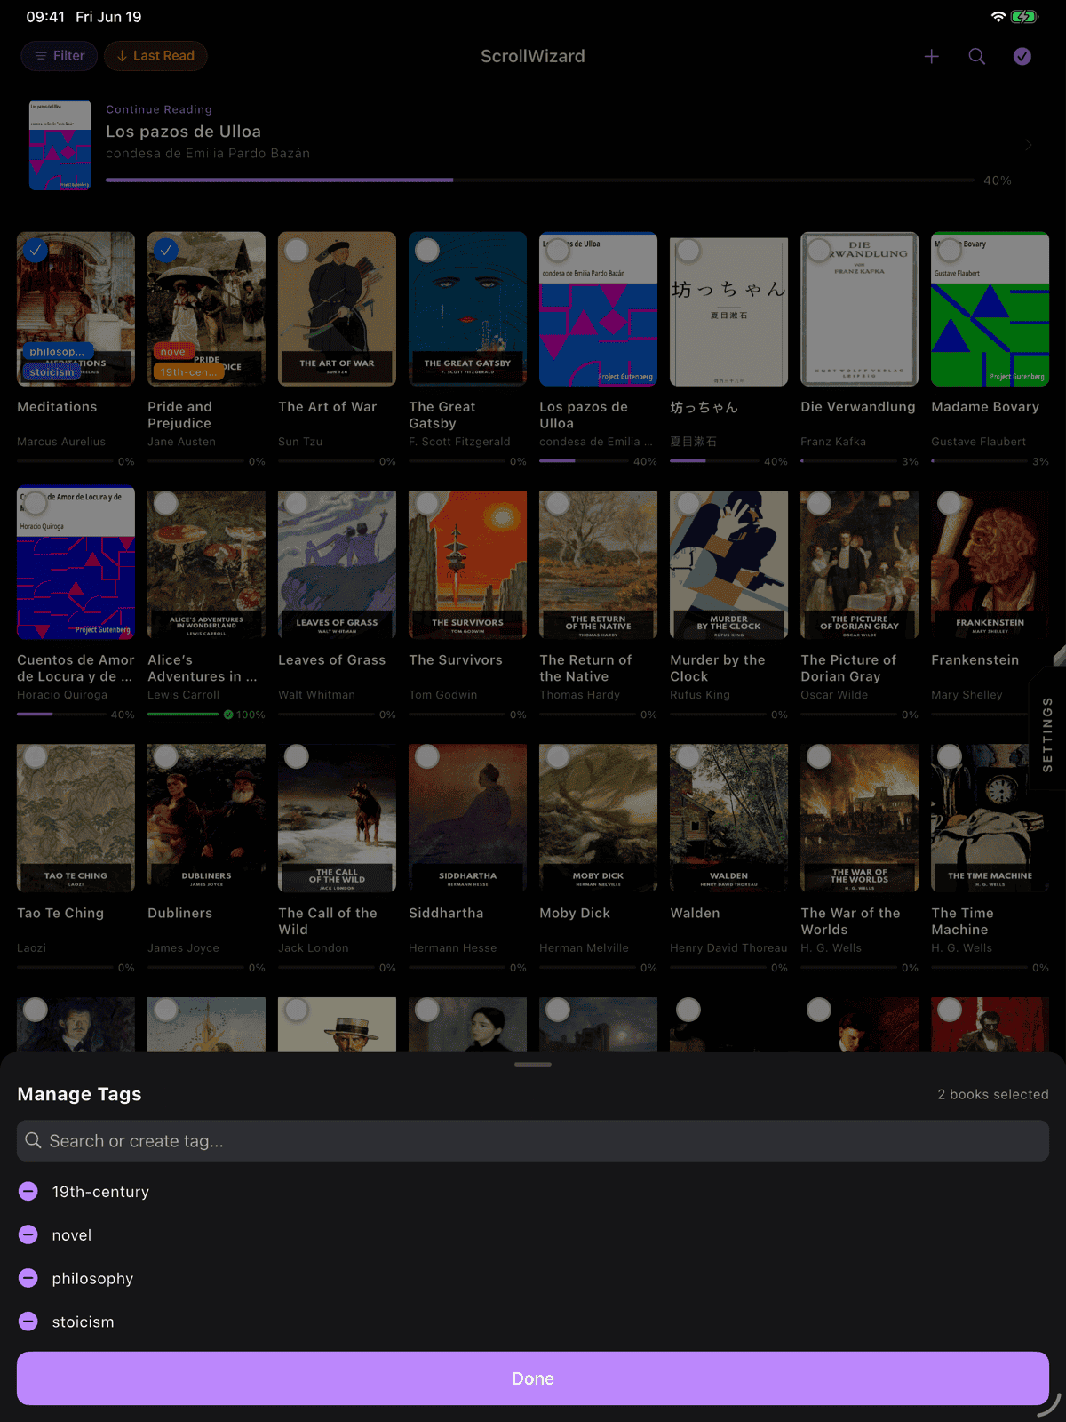Open The Great Gatsby cover thumbnail

click(467, 309)
